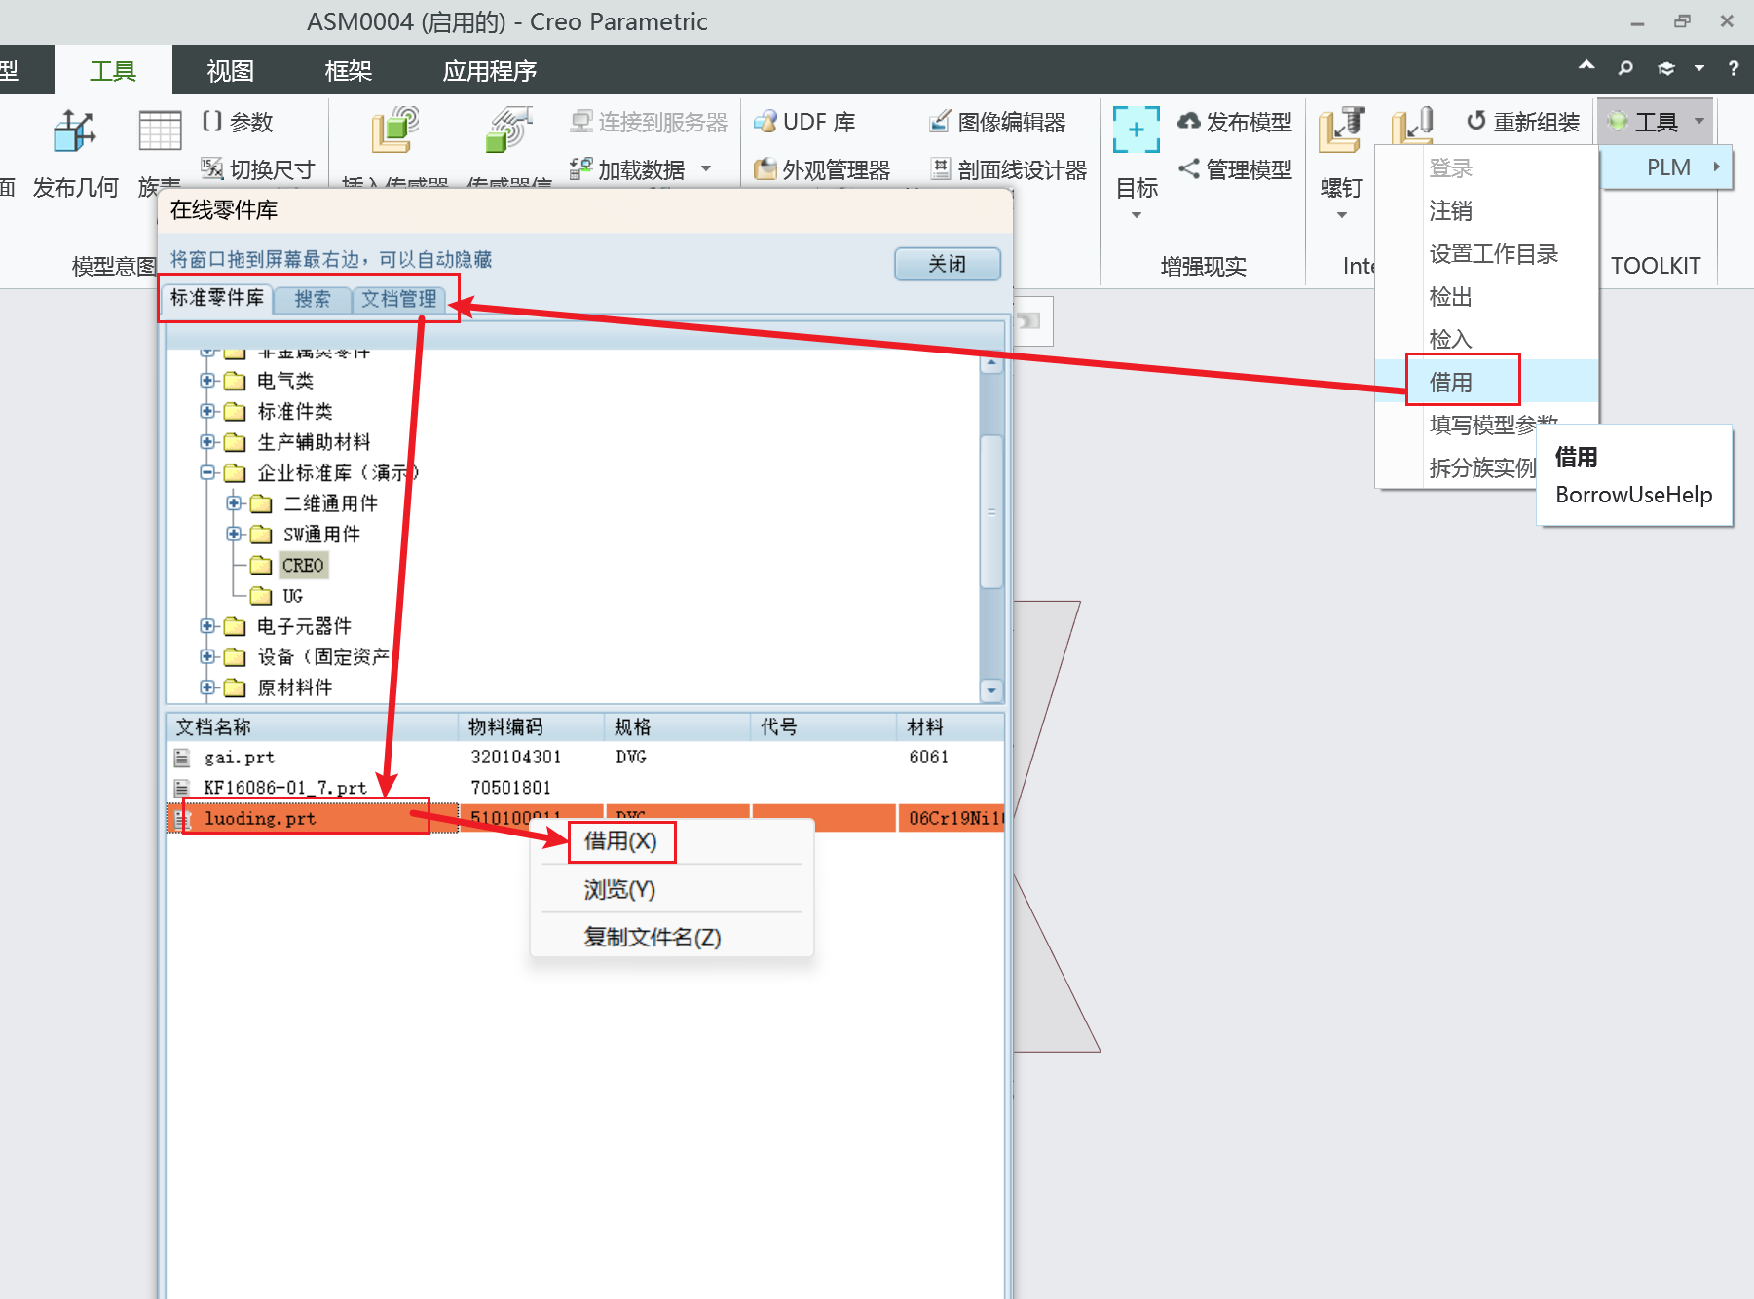Expand the 二维通用件 subfolder
1754x1299 pixels.
point(233,503)
